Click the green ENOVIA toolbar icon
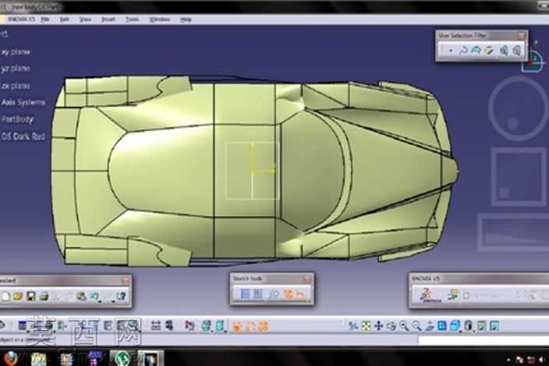This screenshot has width=549, height=366. coord(452,295)
